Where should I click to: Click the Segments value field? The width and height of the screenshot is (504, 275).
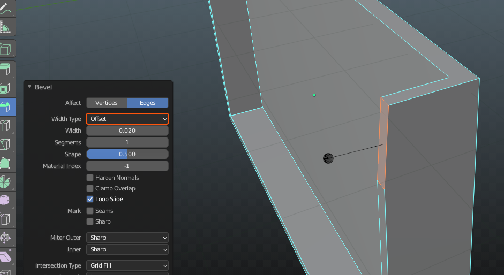(x=127, y=142)
